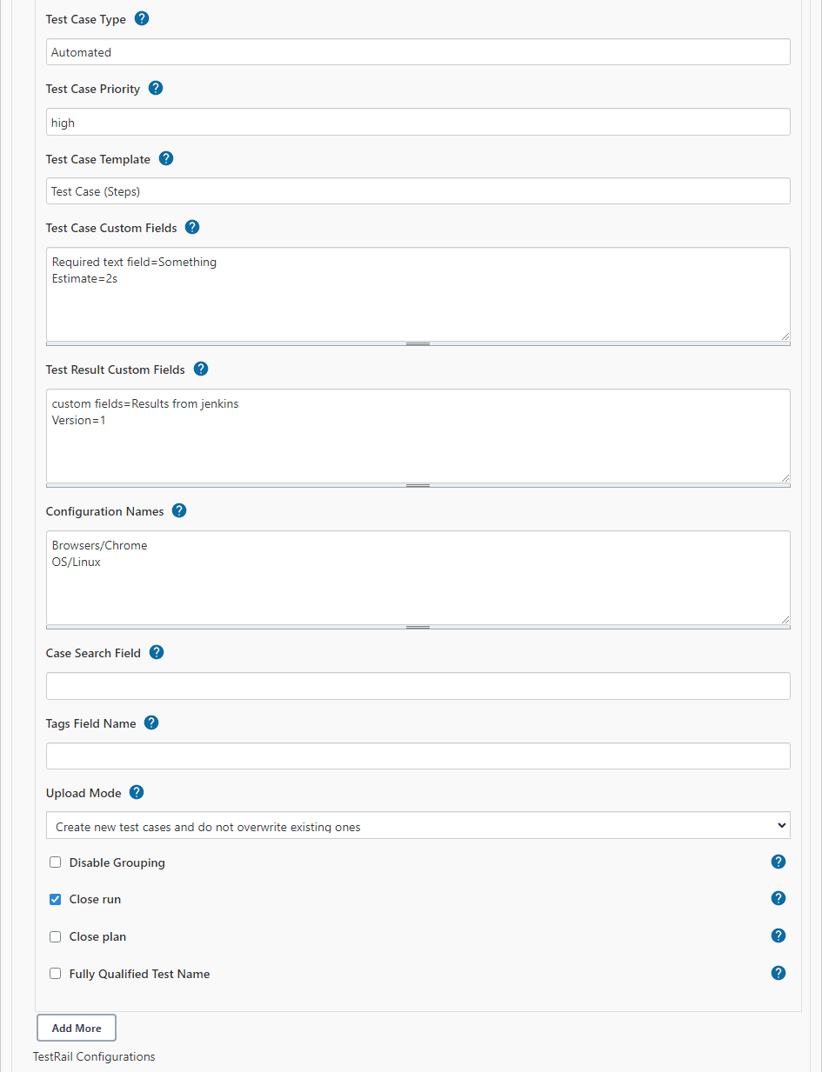Image resolution: width=822 pixels, height=1072 pixels.
Task: Click the Test Case Template input field
Action: [x=418, y=190]
